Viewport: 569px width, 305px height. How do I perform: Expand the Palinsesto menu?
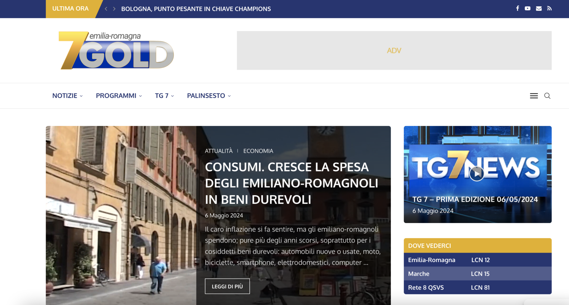pyautogui.click(x=209, y=96)
